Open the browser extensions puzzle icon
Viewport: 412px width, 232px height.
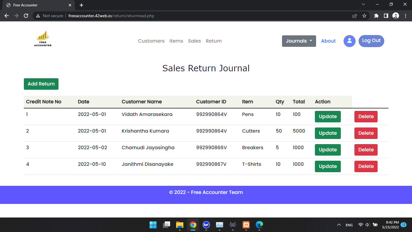click(x=376, y=16)
